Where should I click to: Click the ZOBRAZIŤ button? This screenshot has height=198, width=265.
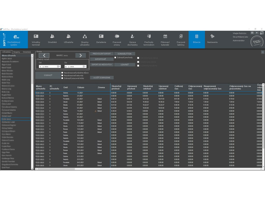48,75
